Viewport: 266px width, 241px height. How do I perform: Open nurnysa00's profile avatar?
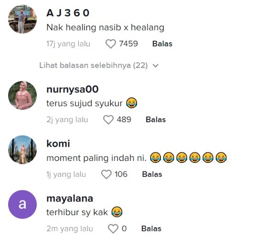coord(22,95)
